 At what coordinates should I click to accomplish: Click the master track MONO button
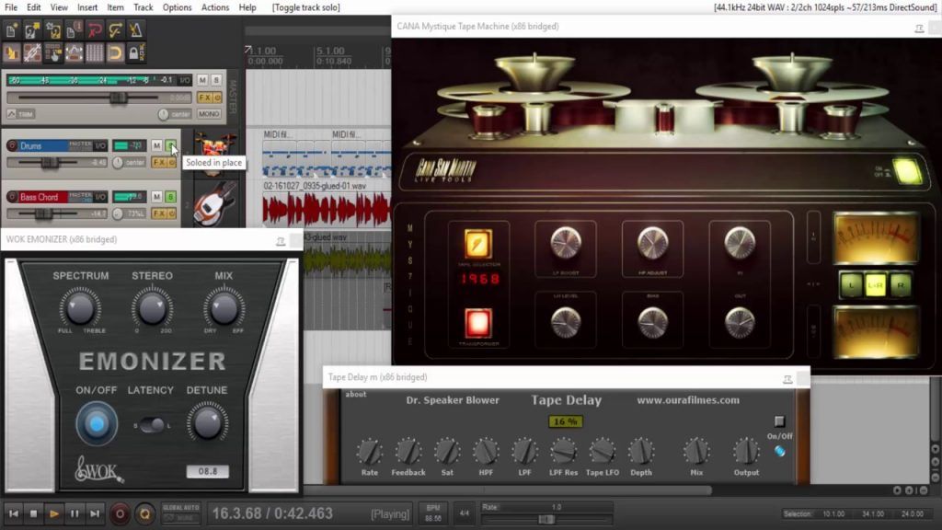pyautogui.click(x=208, y=114)
